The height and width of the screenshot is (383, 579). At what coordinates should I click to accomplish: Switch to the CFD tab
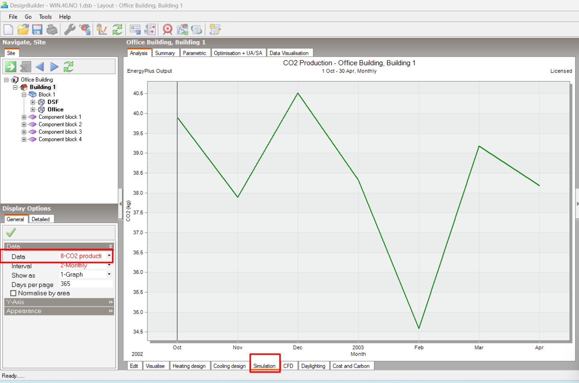288,366
